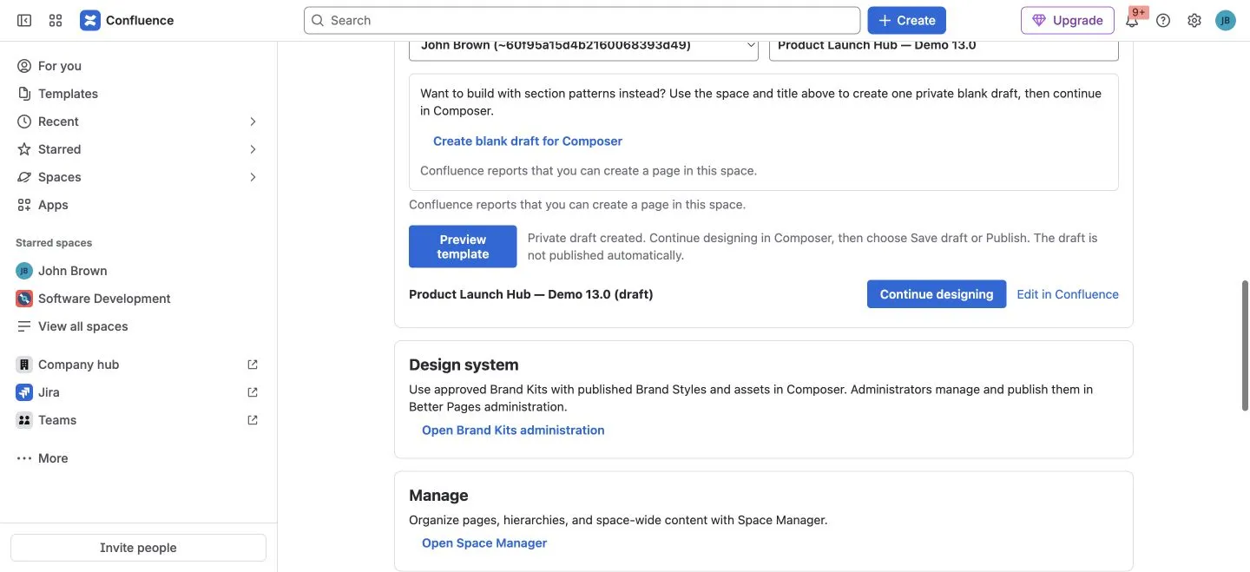Click the Preview template button
This screenshot has width=1250, height=572.
tap(463, 247)
